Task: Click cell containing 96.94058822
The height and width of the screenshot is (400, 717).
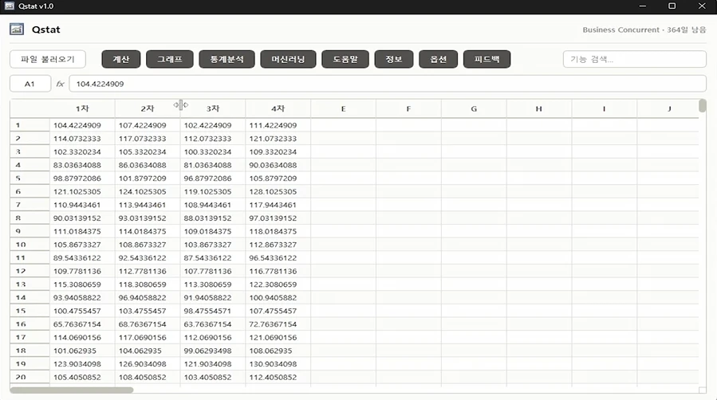Action: [x=148, y=297]
